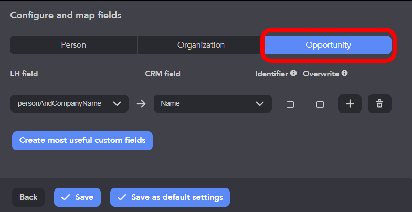Click the info icon next to Overwrite

point(344,73)
